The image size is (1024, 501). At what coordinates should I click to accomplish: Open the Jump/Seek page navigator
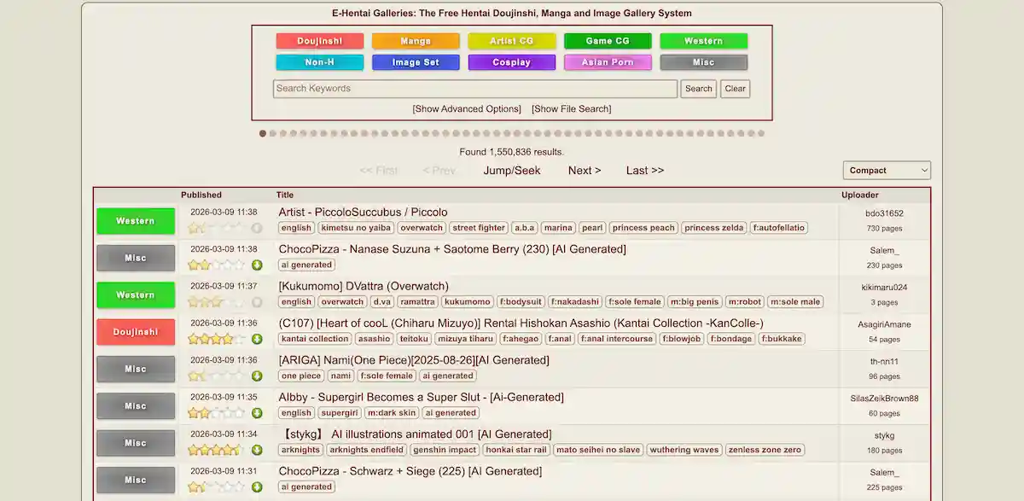click(511, 171)
